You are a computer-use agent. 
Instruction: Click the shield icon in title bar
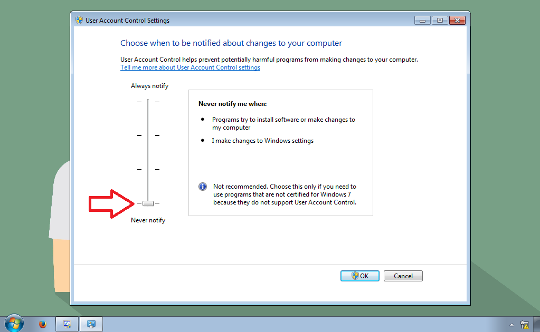[79, 20]
